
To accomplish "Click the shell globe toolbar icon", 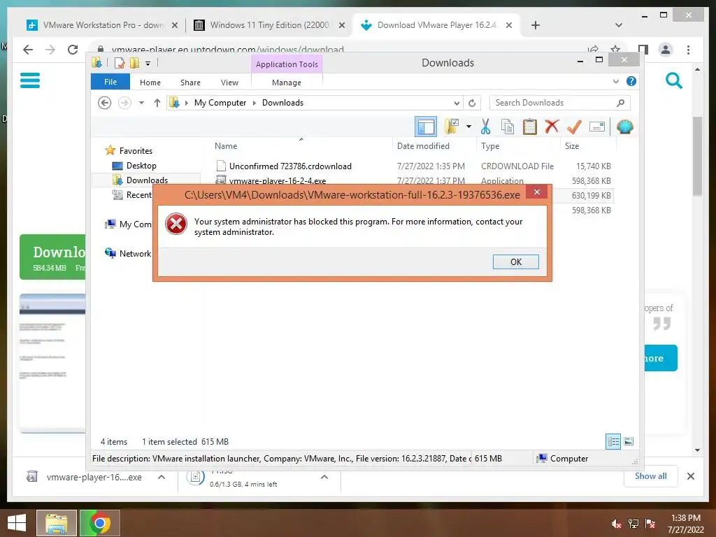I will 624,127.
